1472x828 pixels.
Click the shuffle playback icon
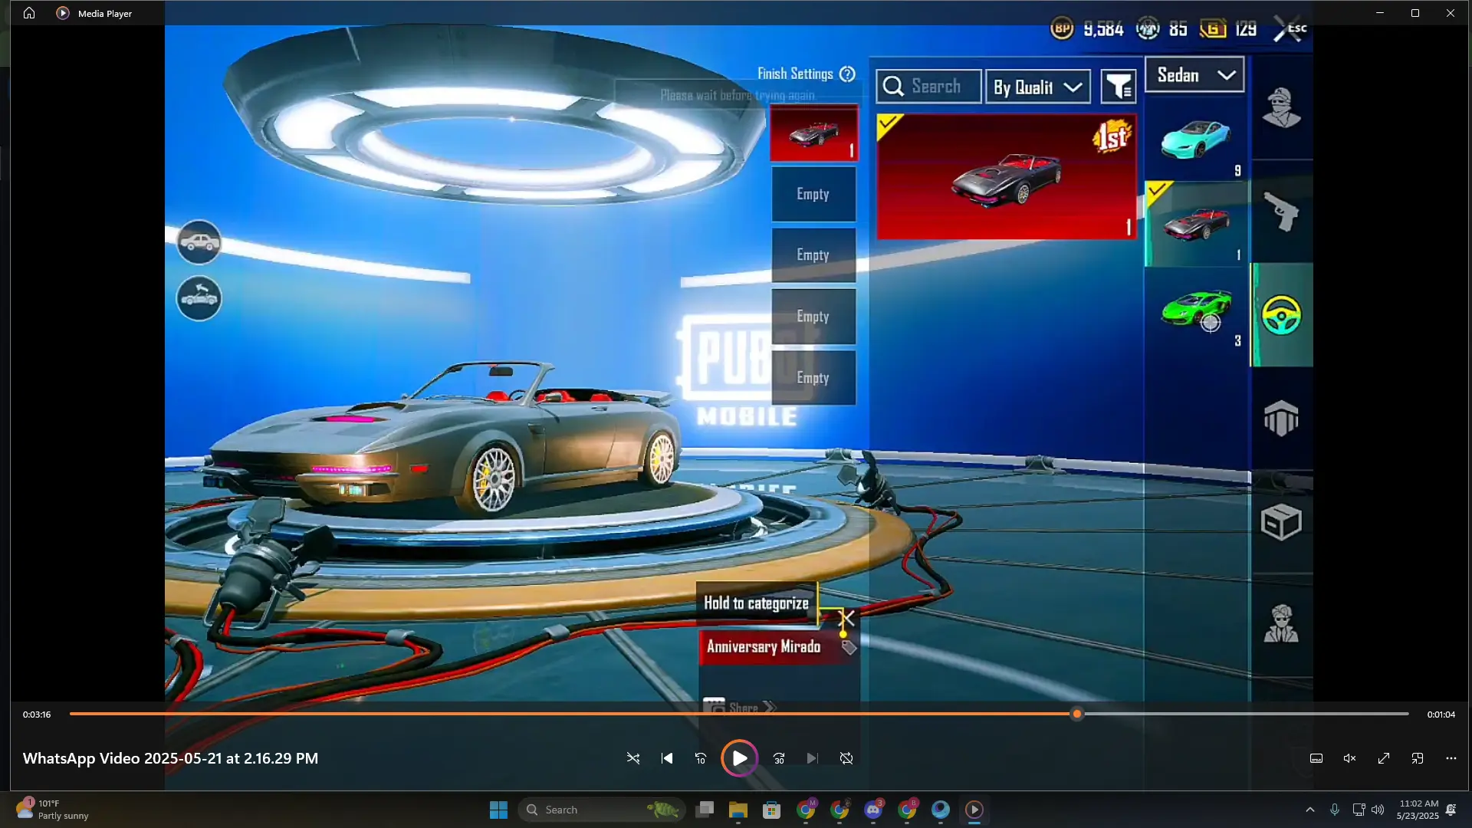pos(632,758)
